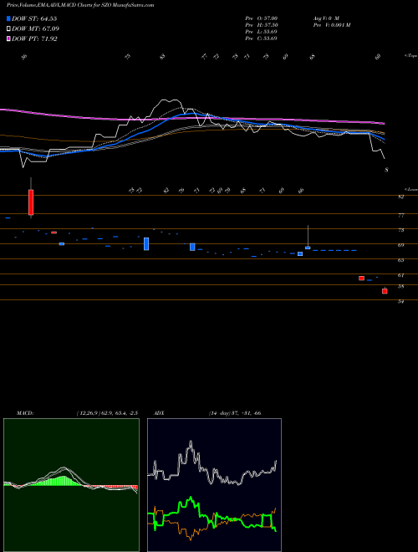
Task: Click the MACD panel heading label
Action: (x=24, y=412)
